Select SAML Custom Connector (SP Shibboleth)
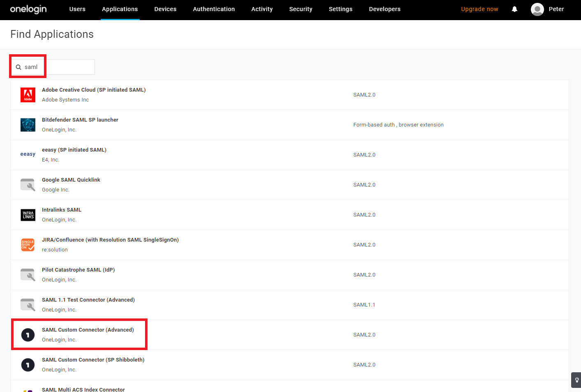 click(x=93, y=360)
